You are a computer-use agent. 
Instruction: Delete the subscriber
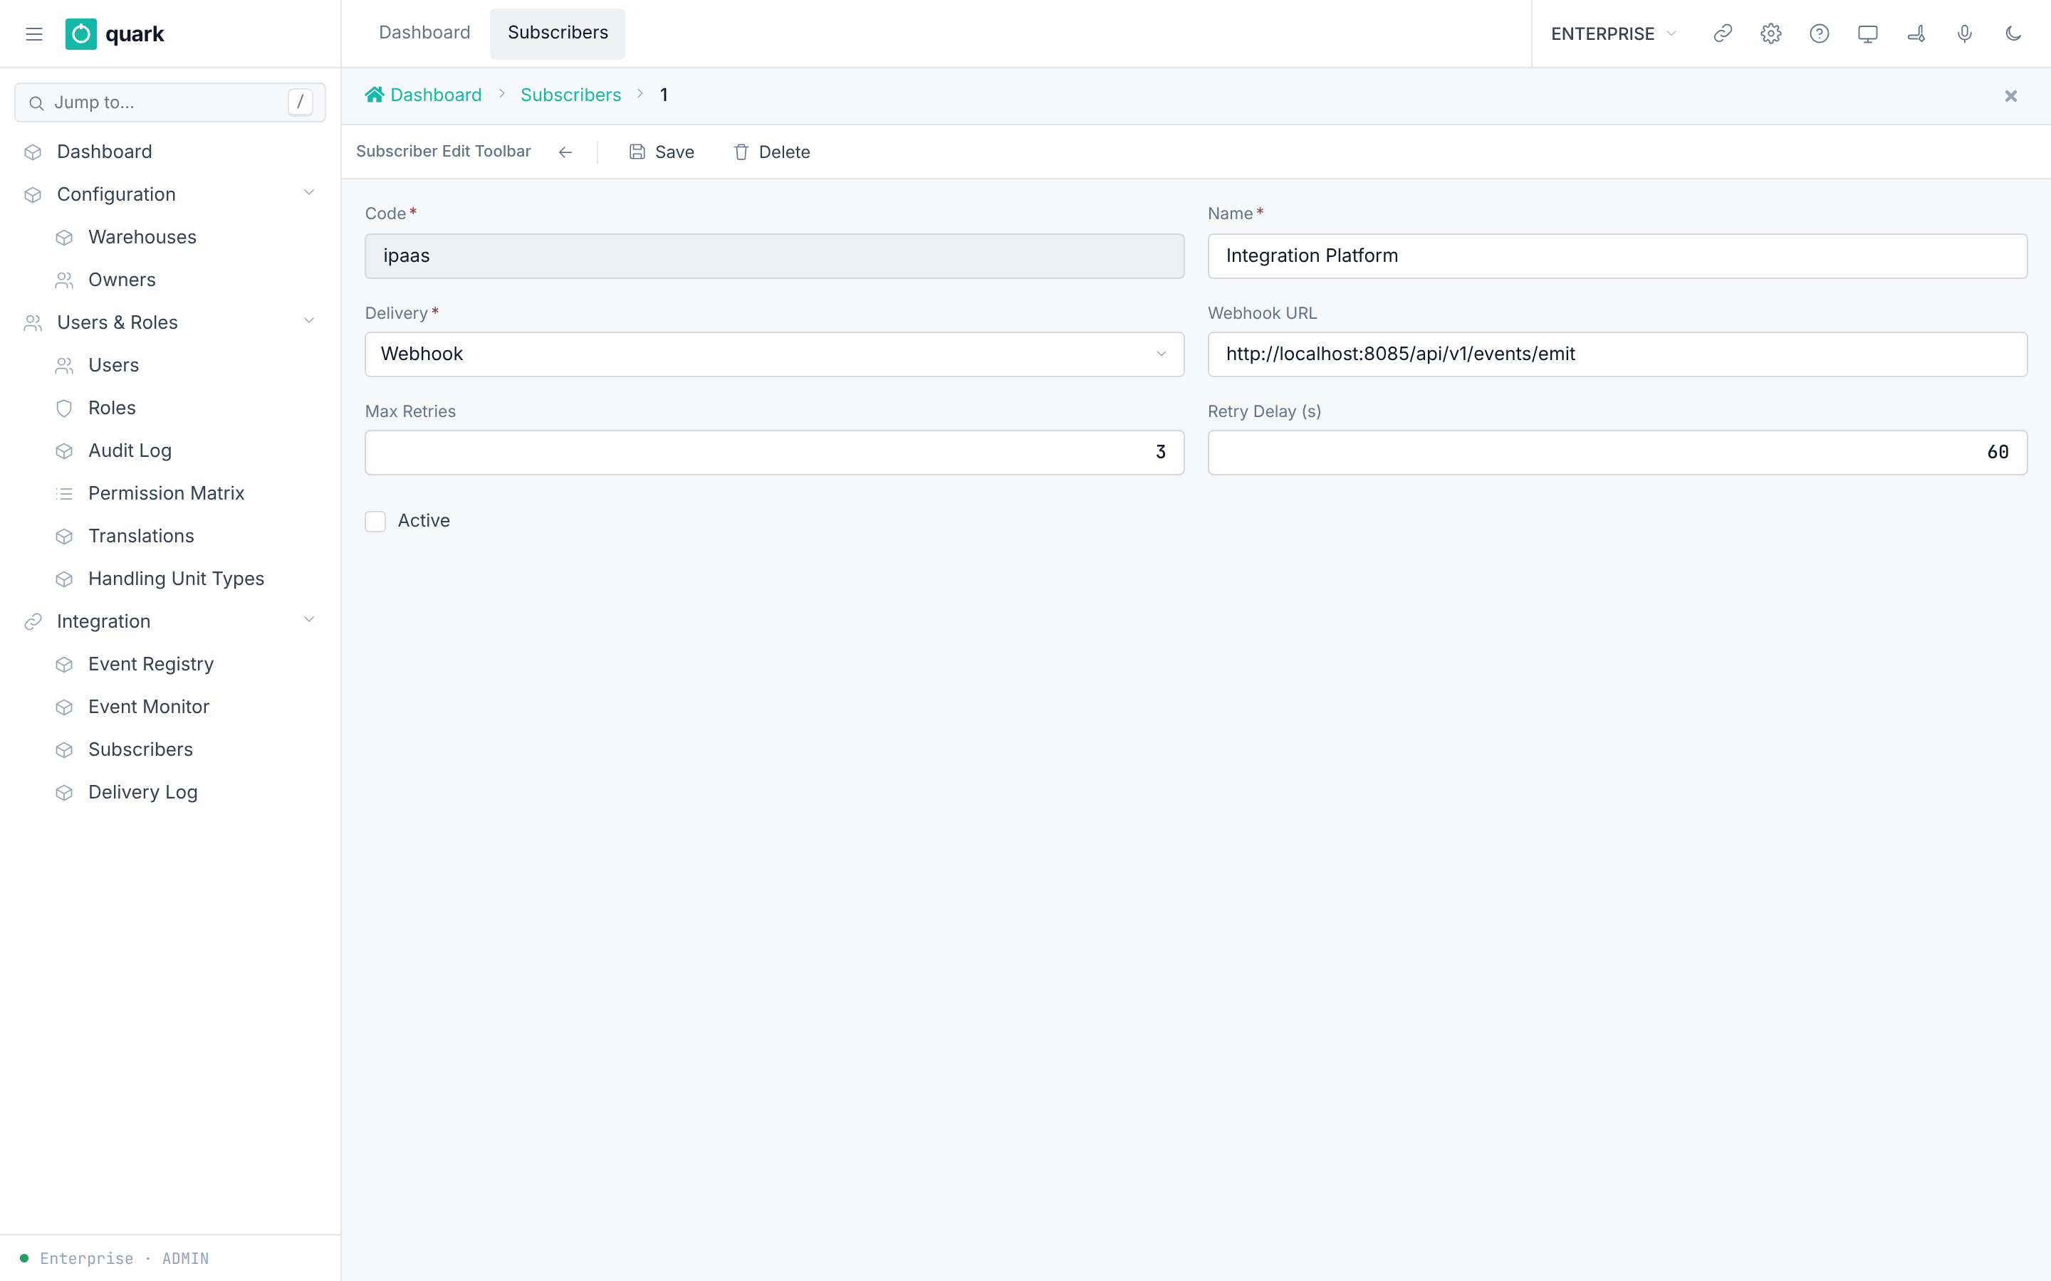(x=771, y=152)
